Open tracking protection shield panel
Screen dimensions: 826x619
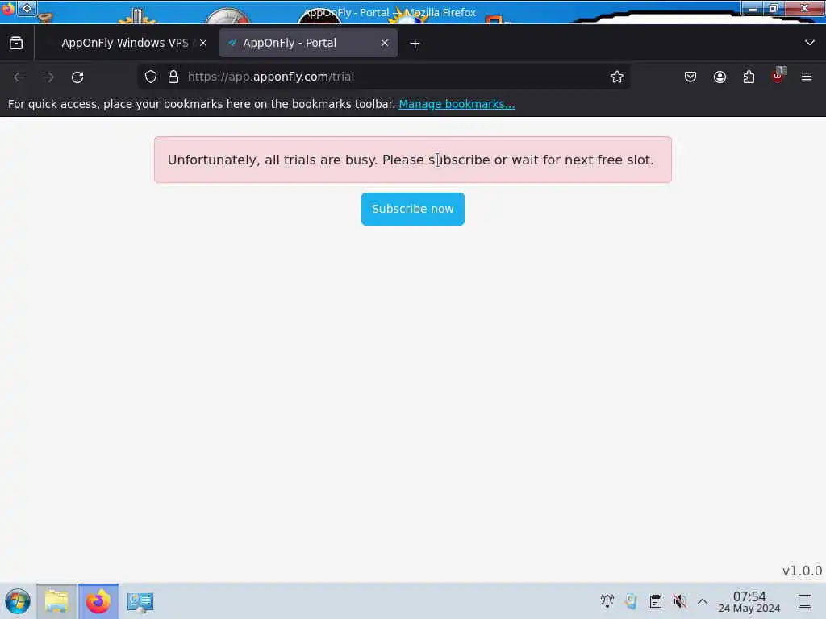(x=151, y=77)
